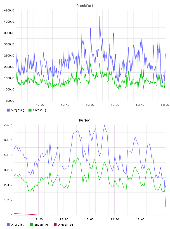This screenshot has width=170, height=229.
Task: Click the 2000.0 y-axis label in Frankfurt chart
Action: 9,67
